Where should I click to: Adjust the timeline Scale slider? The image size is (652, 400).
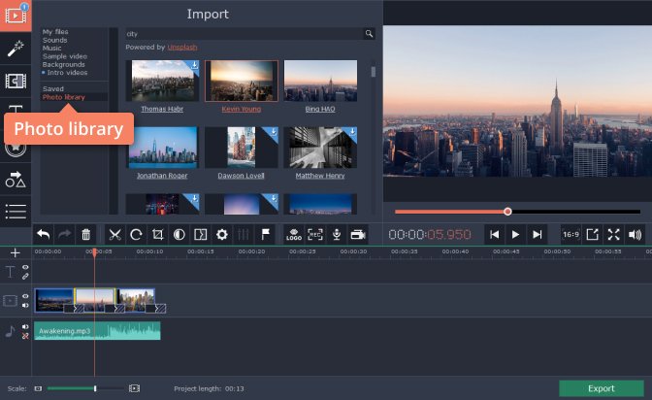tap(95, 388)
